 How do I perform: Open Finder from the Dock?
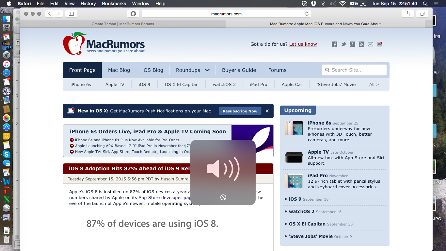(7, 19)
